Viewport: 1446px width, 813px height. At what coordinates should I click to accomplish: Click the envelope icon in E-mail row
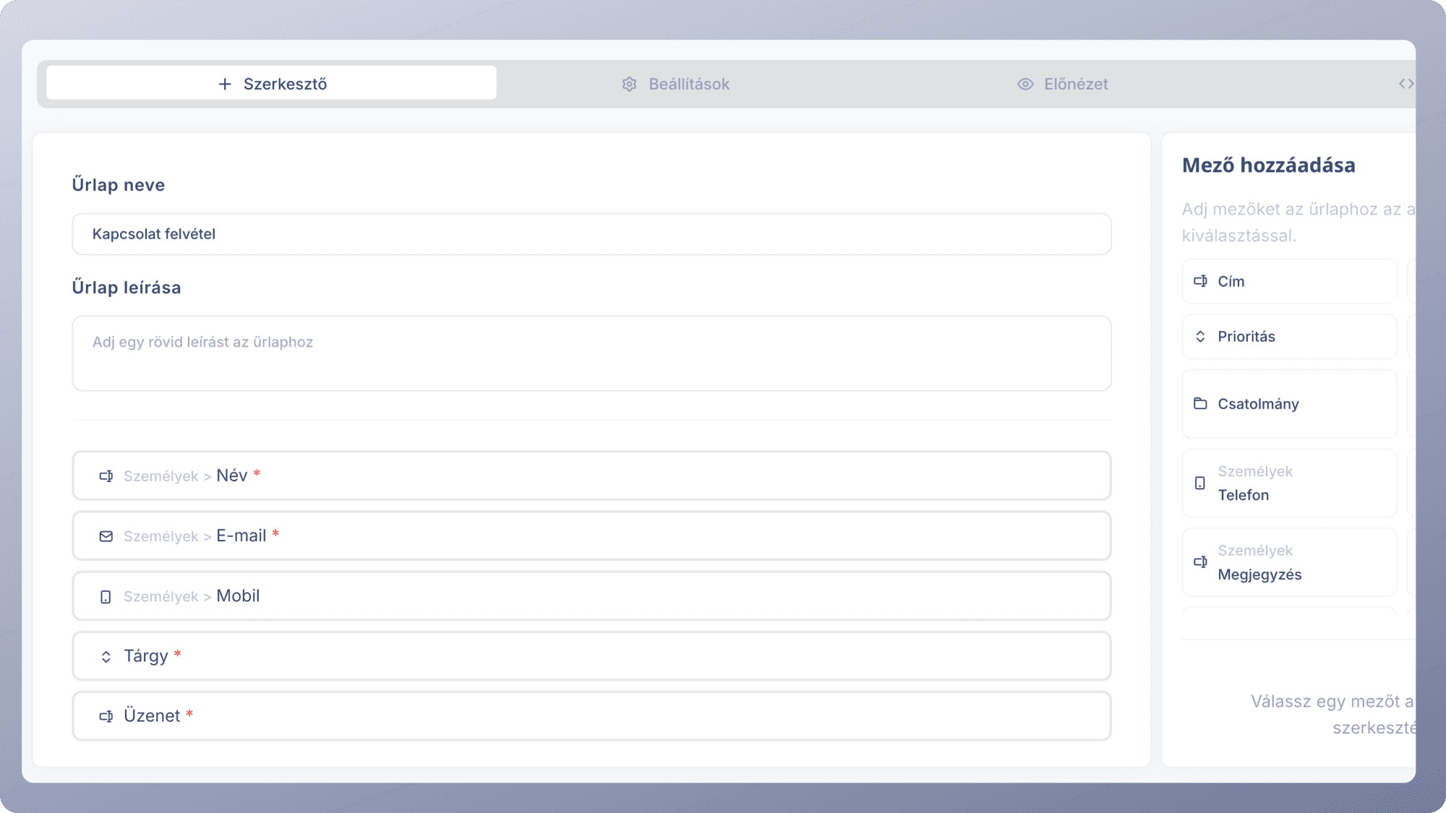(x=106, y=536)
